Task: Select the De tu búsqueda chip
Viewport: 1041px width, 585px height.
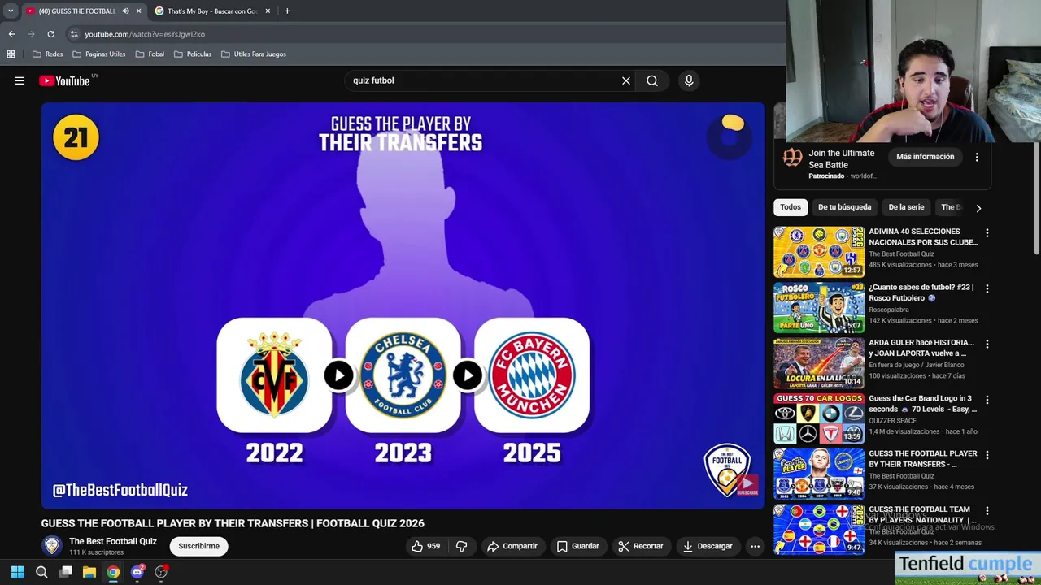Action: (x=844, y=207)
